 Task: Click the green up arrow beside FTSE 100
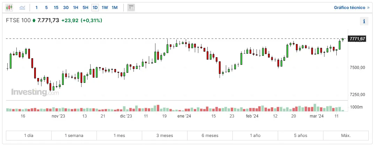pyautogui.click(x=34, y=21)
